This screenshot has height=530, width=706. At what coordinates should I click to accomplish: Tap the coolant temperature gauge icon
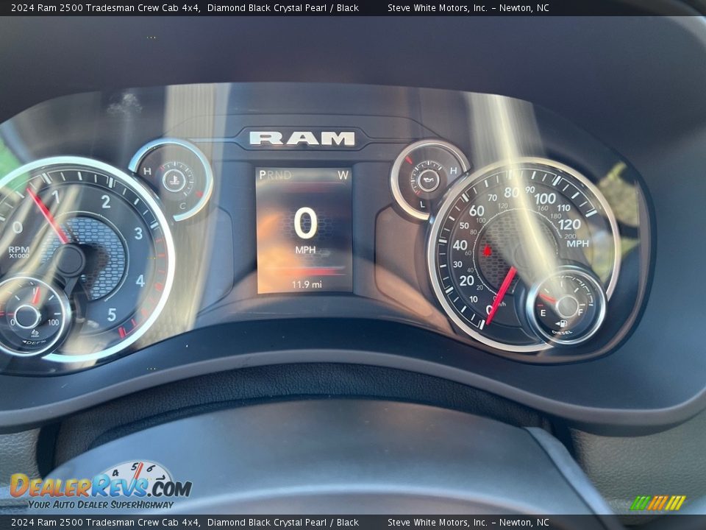point(174,179)
